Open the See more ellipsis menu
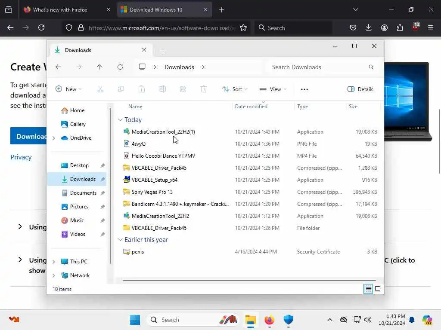 304,89
